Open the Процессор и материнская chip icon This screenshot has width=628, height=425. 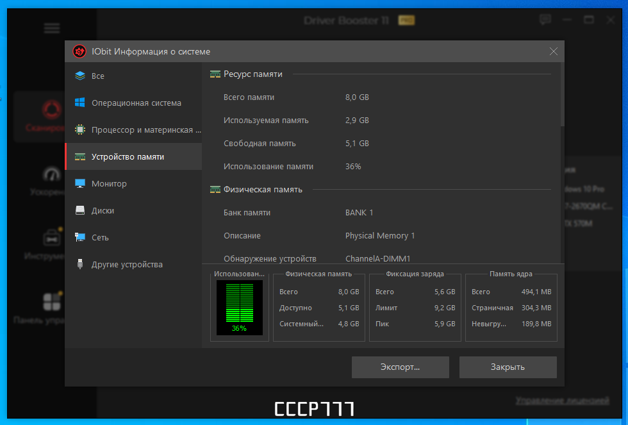tap(80, 129)
